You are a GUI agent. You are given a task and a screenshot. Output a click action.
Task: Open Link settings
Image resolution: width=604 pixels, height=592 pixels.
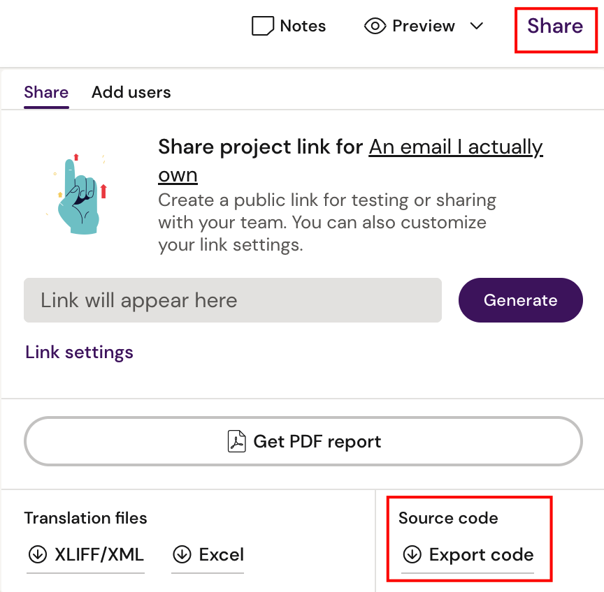tap(79, 352)
